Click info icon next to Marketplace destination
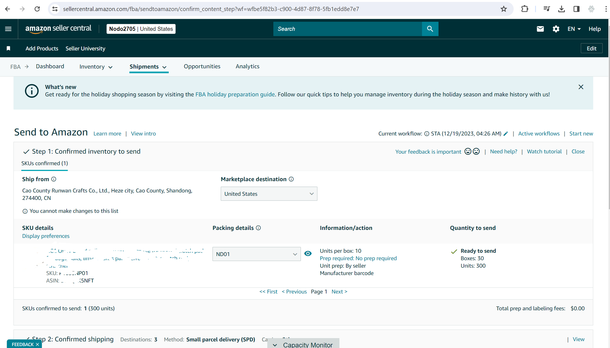 click(x=291, y=179)
